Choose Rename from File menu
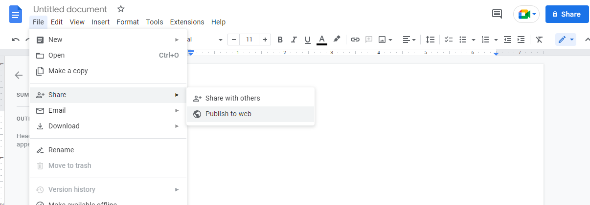This screenshot has width=590, height=205. [108, 150]
